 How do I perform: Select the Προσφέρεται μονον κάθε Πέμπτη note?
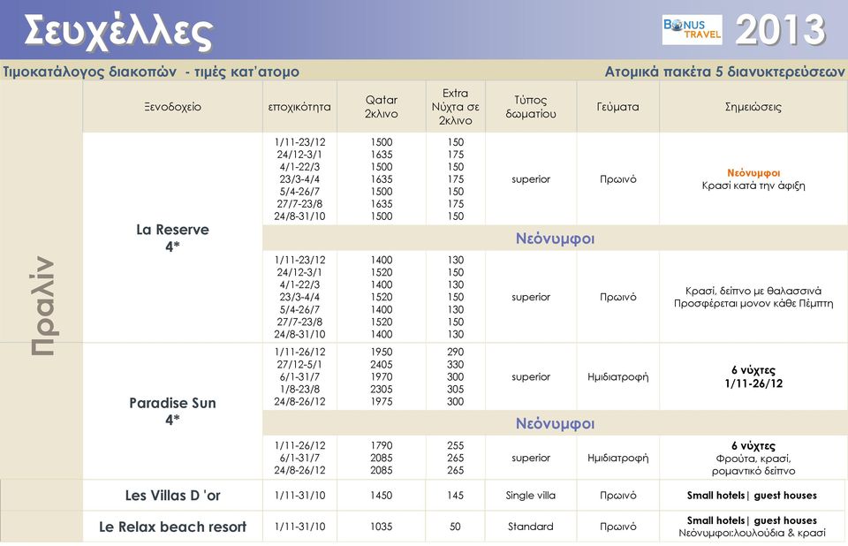(x=753, y=304)
